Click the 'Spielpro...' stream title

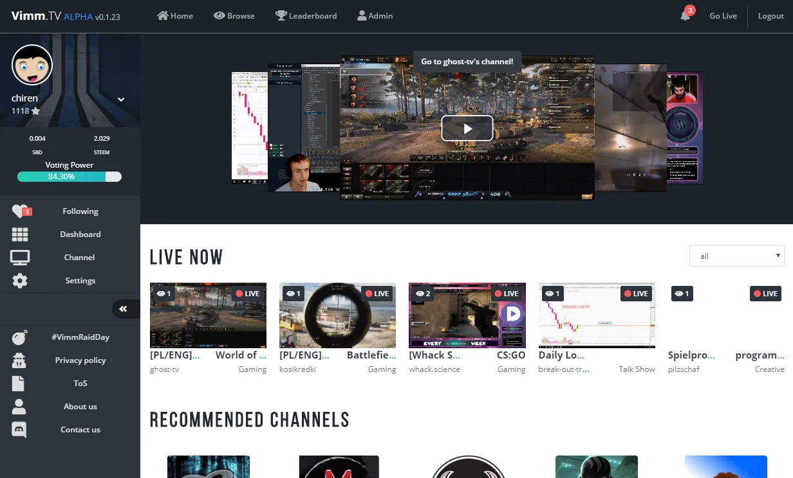click(692, 355)
